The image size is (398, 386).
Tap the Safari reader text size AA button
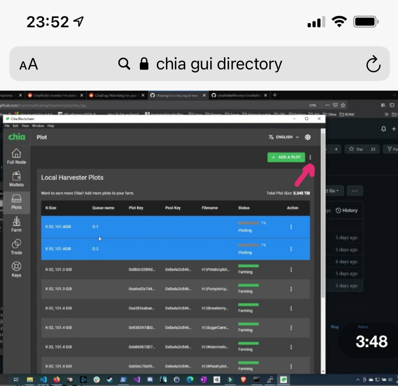pyautogui.click(x=29, y=64)
